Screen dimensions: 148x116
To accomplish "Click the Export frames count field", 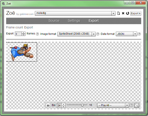I will [x=18, y=34].
